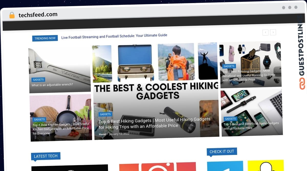Open author Hazel's profile link
Viewport: 307px width, 171px height.
102,134
